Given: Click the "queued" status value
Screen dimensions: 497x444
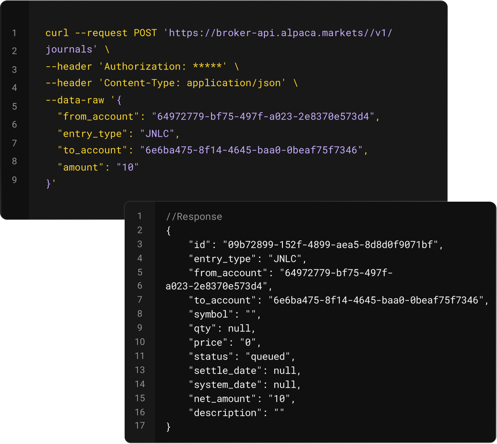Looking at the screenshot, I should (268, 356).
